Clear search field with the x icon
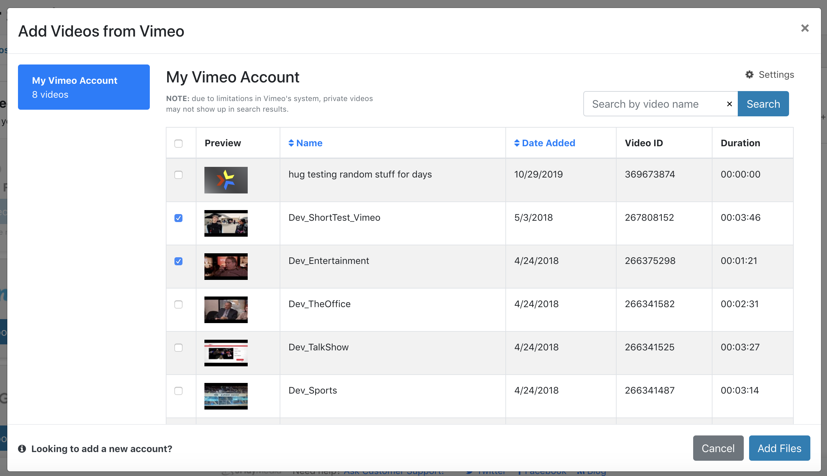Screen dimensions: 827x476 click(x=729, y=104)
